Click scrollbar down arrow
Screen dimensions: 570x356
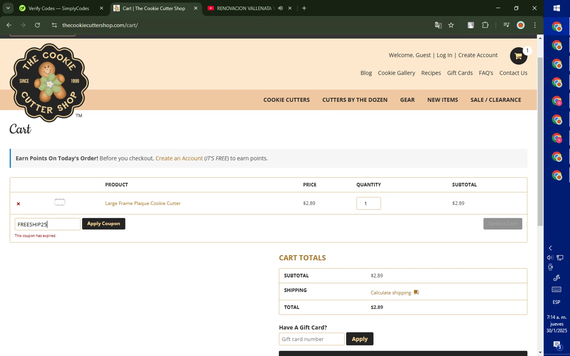pos(540,353)
